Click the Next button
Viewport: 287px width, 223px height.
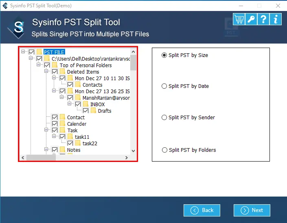click(x=252, y=210)
